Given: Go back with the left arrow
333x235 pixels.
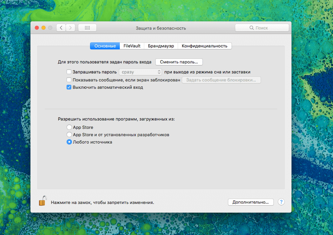Looking at the screenshot, I should [x=61, y=28].
